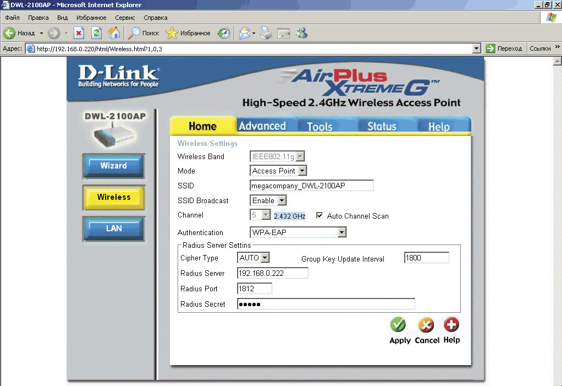This screenshot has width=562, height=386.
Task: Open the History clock icon
Action: point(224,34)
